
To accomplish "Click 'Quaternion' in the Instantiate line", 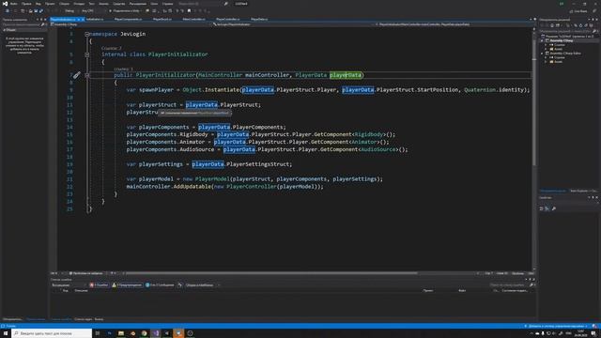I will point(480,90).
